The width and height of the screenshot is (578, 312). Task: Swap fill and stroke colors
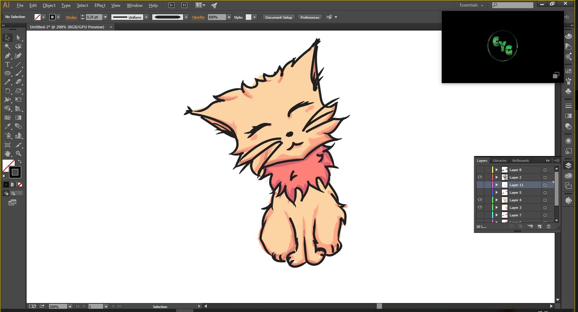coord(20,161)
